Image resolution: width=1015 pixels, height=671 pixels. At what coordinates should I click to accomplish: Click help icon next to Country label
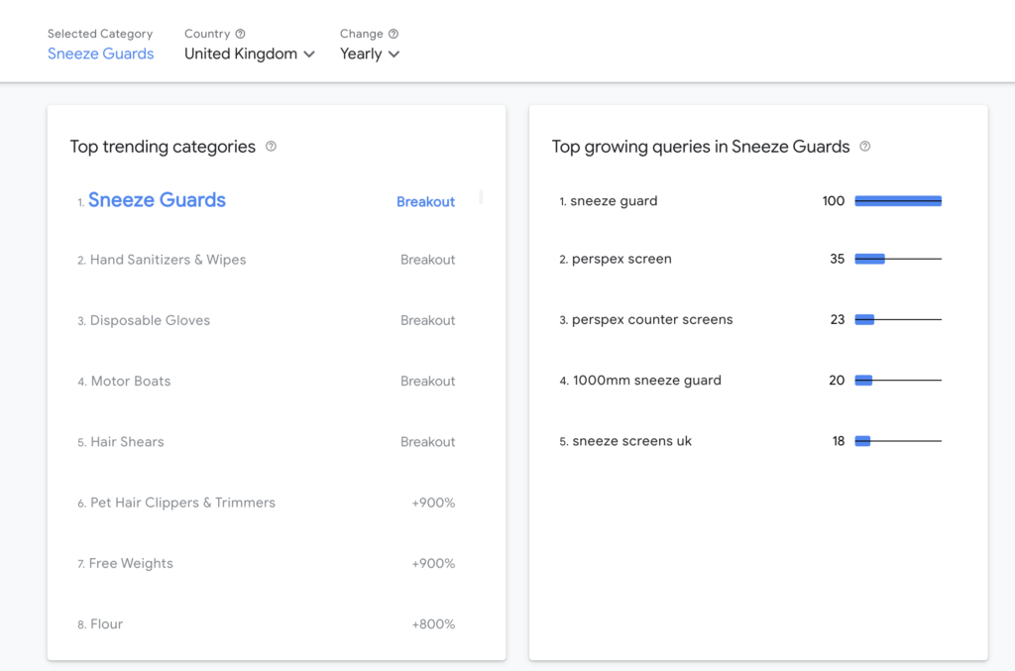pyautogui.click(x=240, y=34)
